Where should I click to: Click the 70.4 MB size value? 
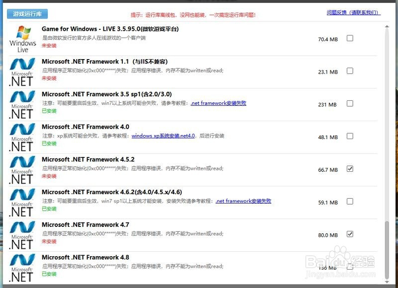click(328, 40)
